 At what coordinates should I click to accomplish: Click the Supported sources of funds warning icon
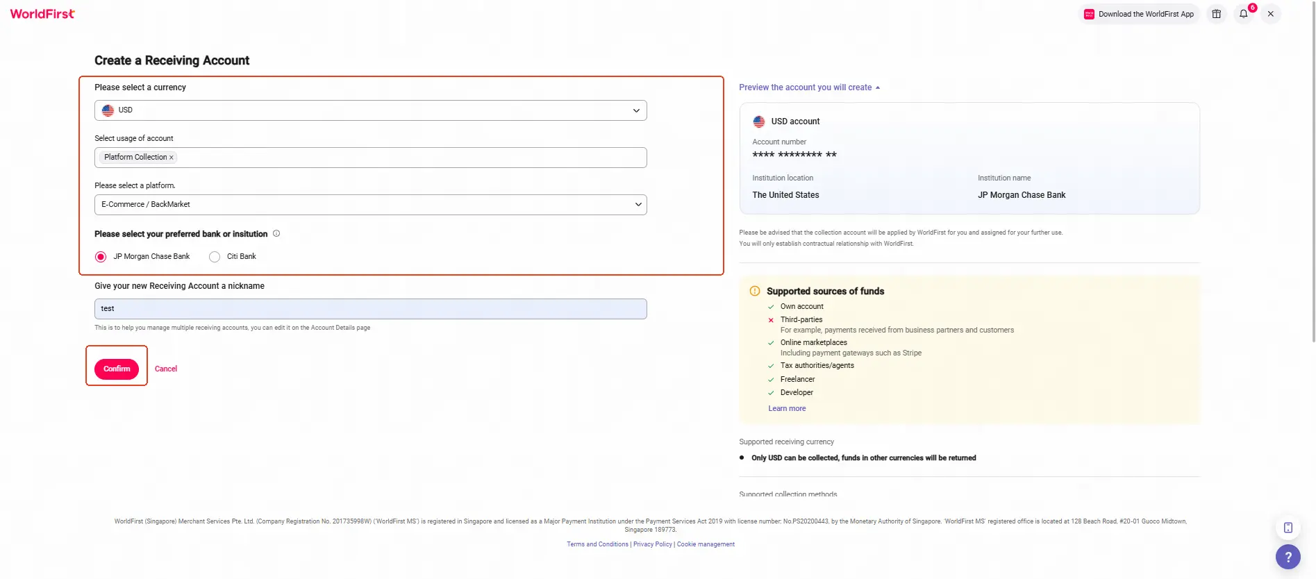[x=755, y=292]
